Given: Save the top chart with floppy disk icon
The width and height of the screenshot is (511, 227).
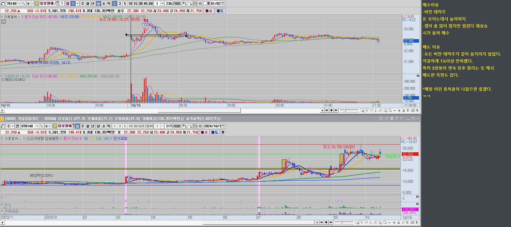Looking at the screenshot, I should click(x=195, y=4).
